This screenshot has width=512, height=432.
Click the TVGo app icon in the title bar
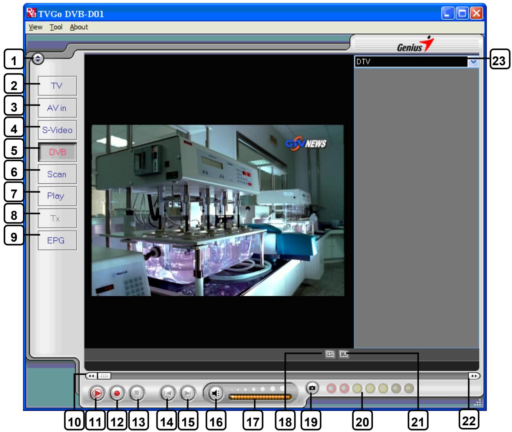32,14
